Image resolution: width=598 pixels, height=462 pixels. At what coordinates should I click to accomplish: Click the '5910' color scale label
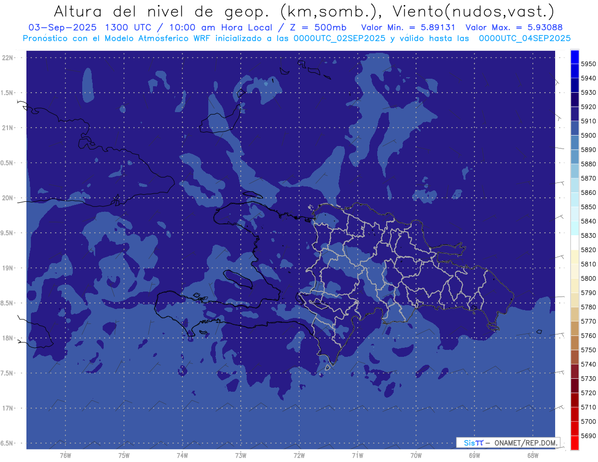[588, 121]
